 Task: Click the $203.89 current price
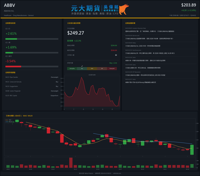188,5
